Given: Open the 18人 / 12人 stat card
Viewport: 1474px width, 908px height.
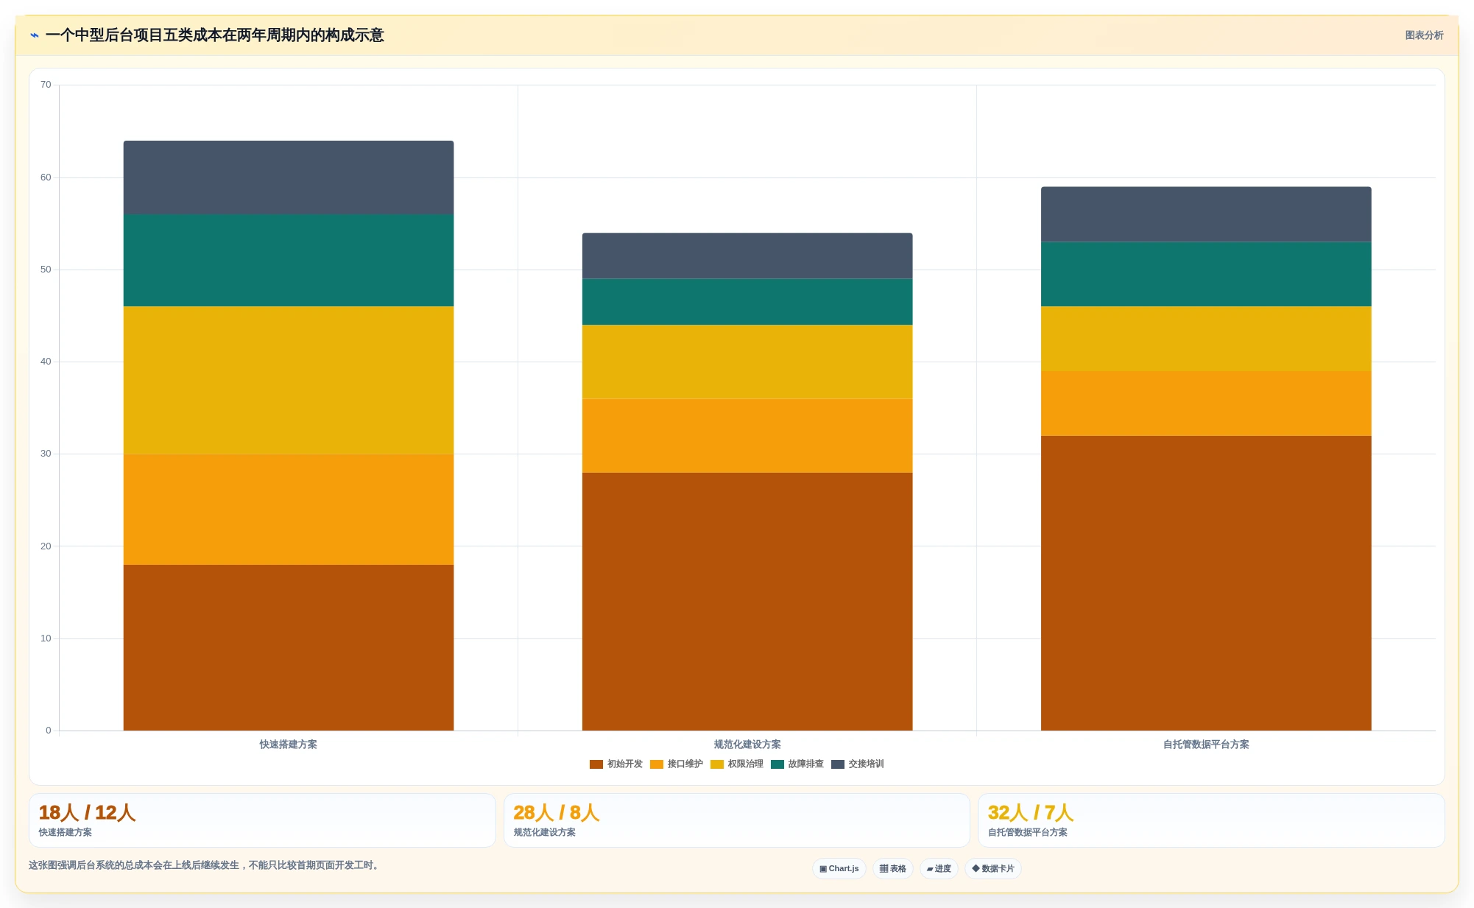Looking at the screenshot, I should point(262,820).
